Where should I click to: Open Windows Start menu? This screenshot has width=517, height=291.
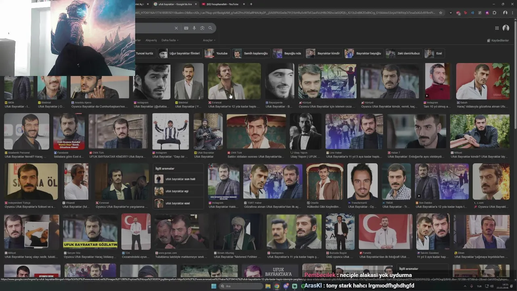coord(214,286)
